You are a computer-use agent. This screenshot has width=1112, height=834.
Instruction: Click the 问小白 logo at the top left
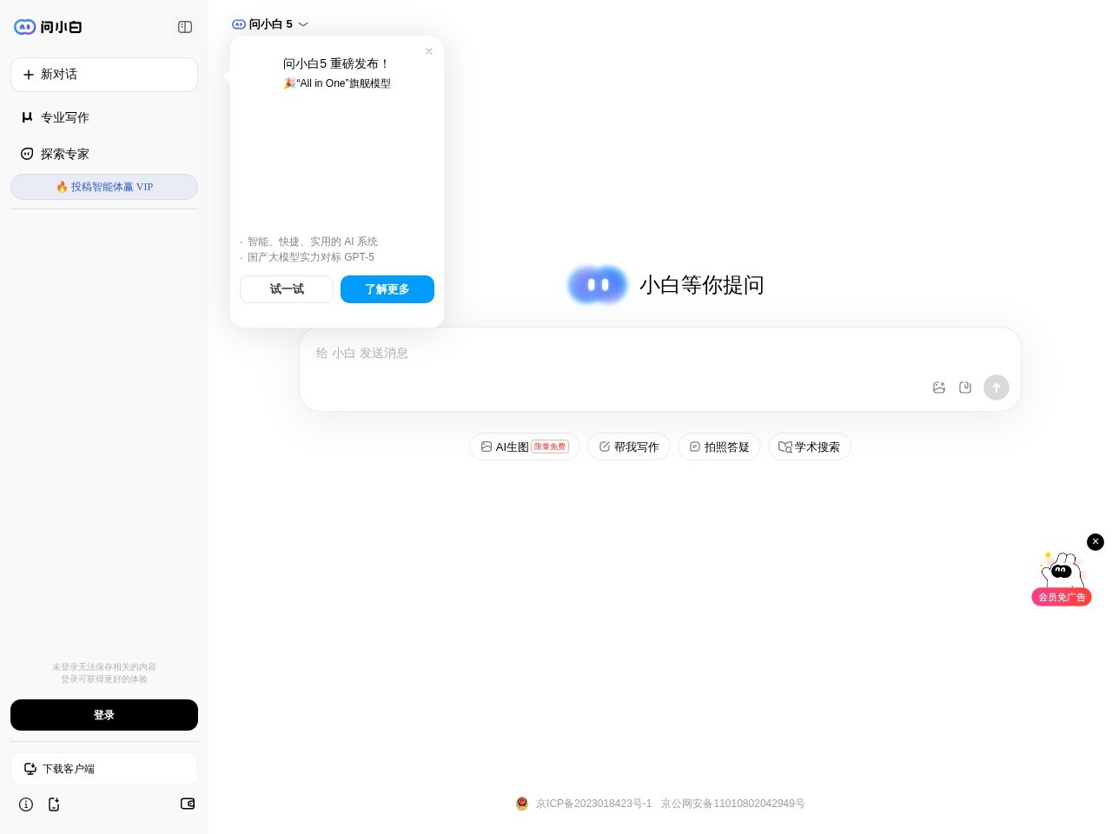48,27
